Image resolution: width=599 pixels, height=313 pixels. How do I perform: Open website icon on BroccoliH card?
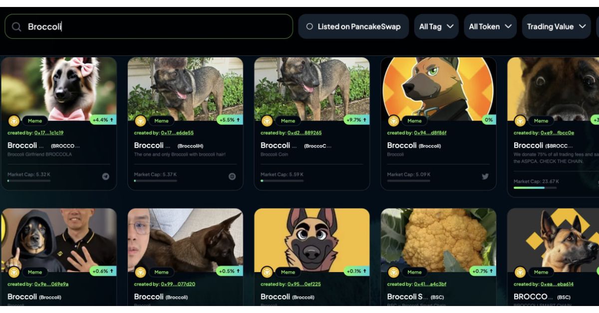click(x=232, y=176)
